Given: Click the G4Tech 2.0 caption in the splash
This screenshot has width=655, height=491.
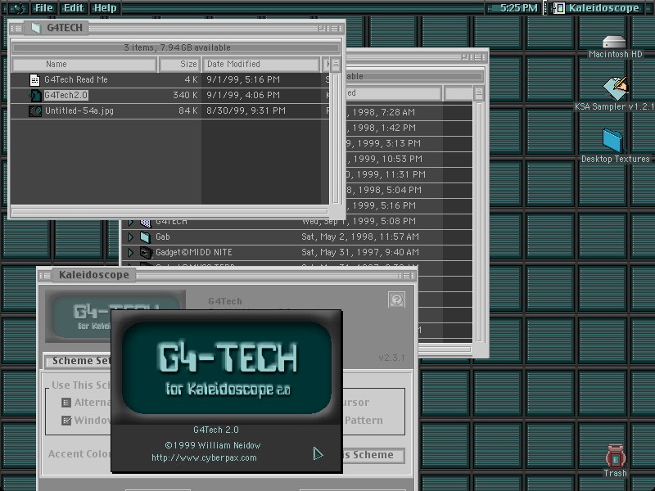Looking at the screenshot, I should [x=216, y=430].
